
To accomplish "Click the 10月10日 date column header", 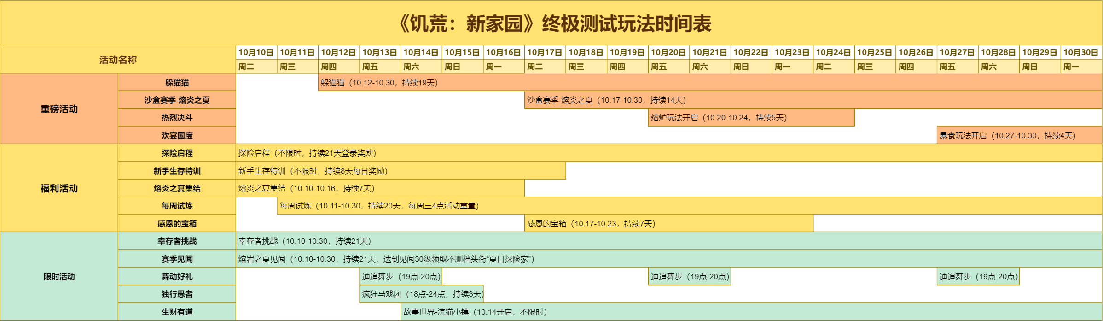I will point(256,52).
